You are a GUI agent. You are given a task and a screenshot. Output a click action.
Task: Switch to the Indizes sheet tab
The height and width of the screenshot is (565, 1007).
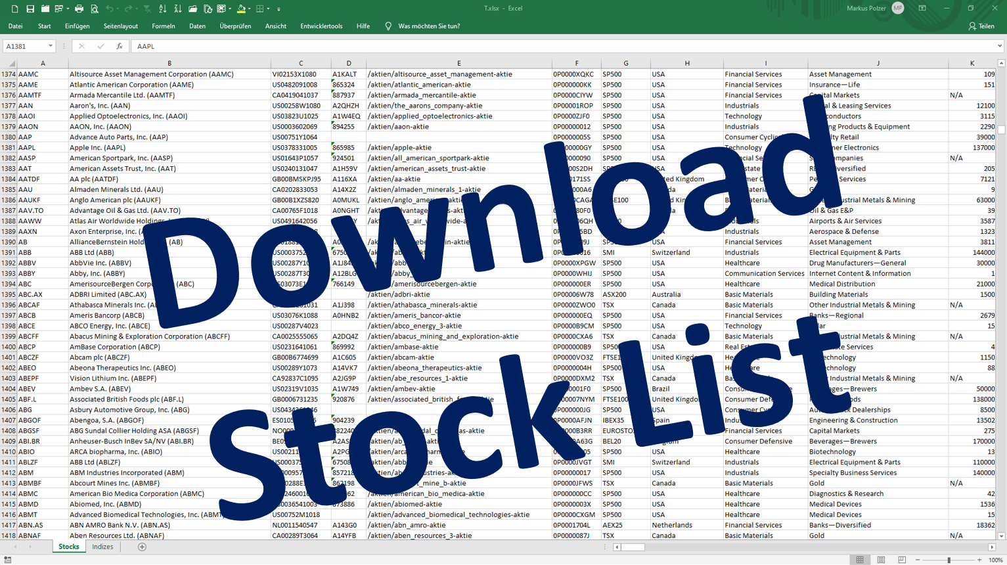(102, 547)
